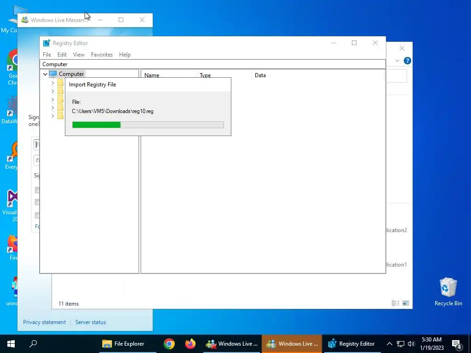Select the Computer tree item
The height and width of the screenshot is (353, 471).
click(71, 74)
